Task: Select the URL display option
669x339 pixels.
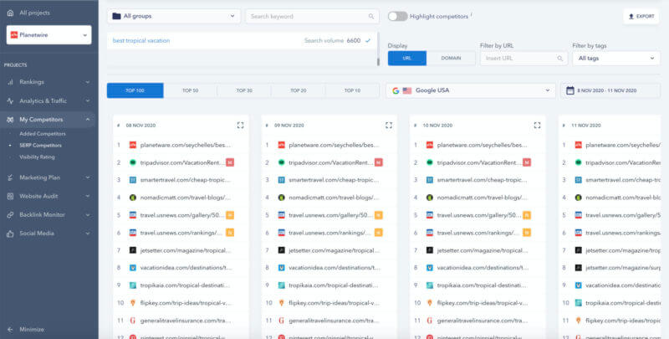Action: pyautogui.click(x=407, y=59)
